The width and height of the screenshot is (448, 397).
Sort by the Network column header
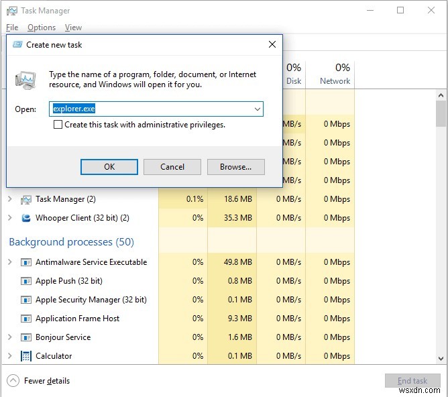click(330, 74)
